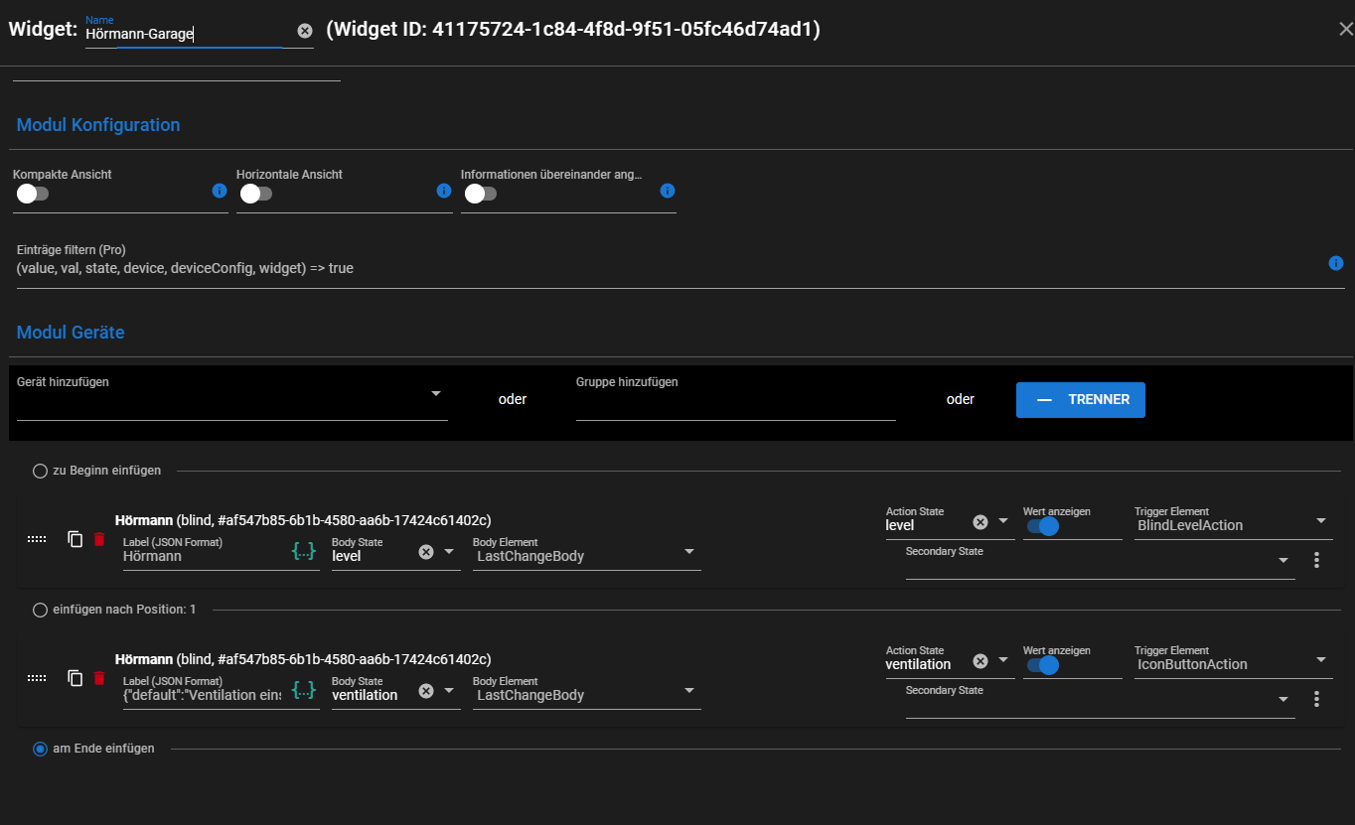Grab drag handle of level device row

[x=37, y=538]
